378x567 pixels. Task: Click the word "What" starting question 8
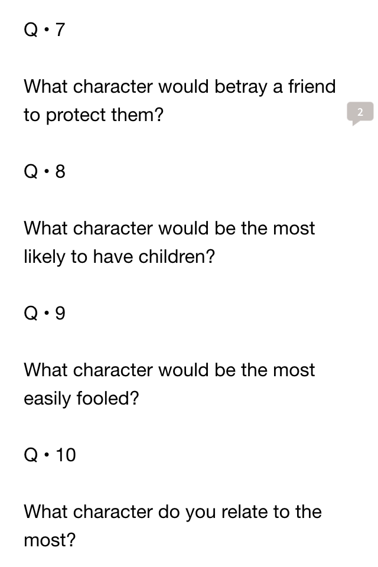coord(45,228)
